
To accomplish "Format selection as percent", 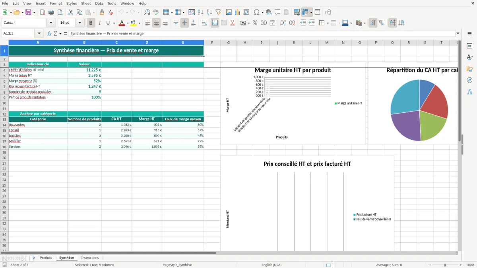I will point(255,23).
